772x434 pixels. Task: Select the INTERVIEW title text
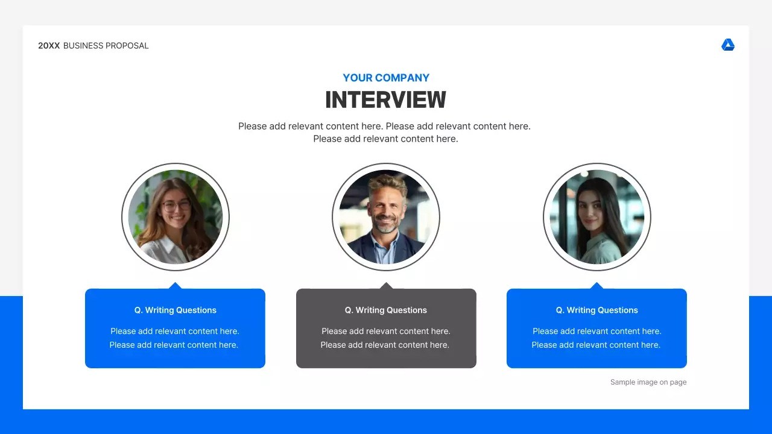[x=386, y=99]
